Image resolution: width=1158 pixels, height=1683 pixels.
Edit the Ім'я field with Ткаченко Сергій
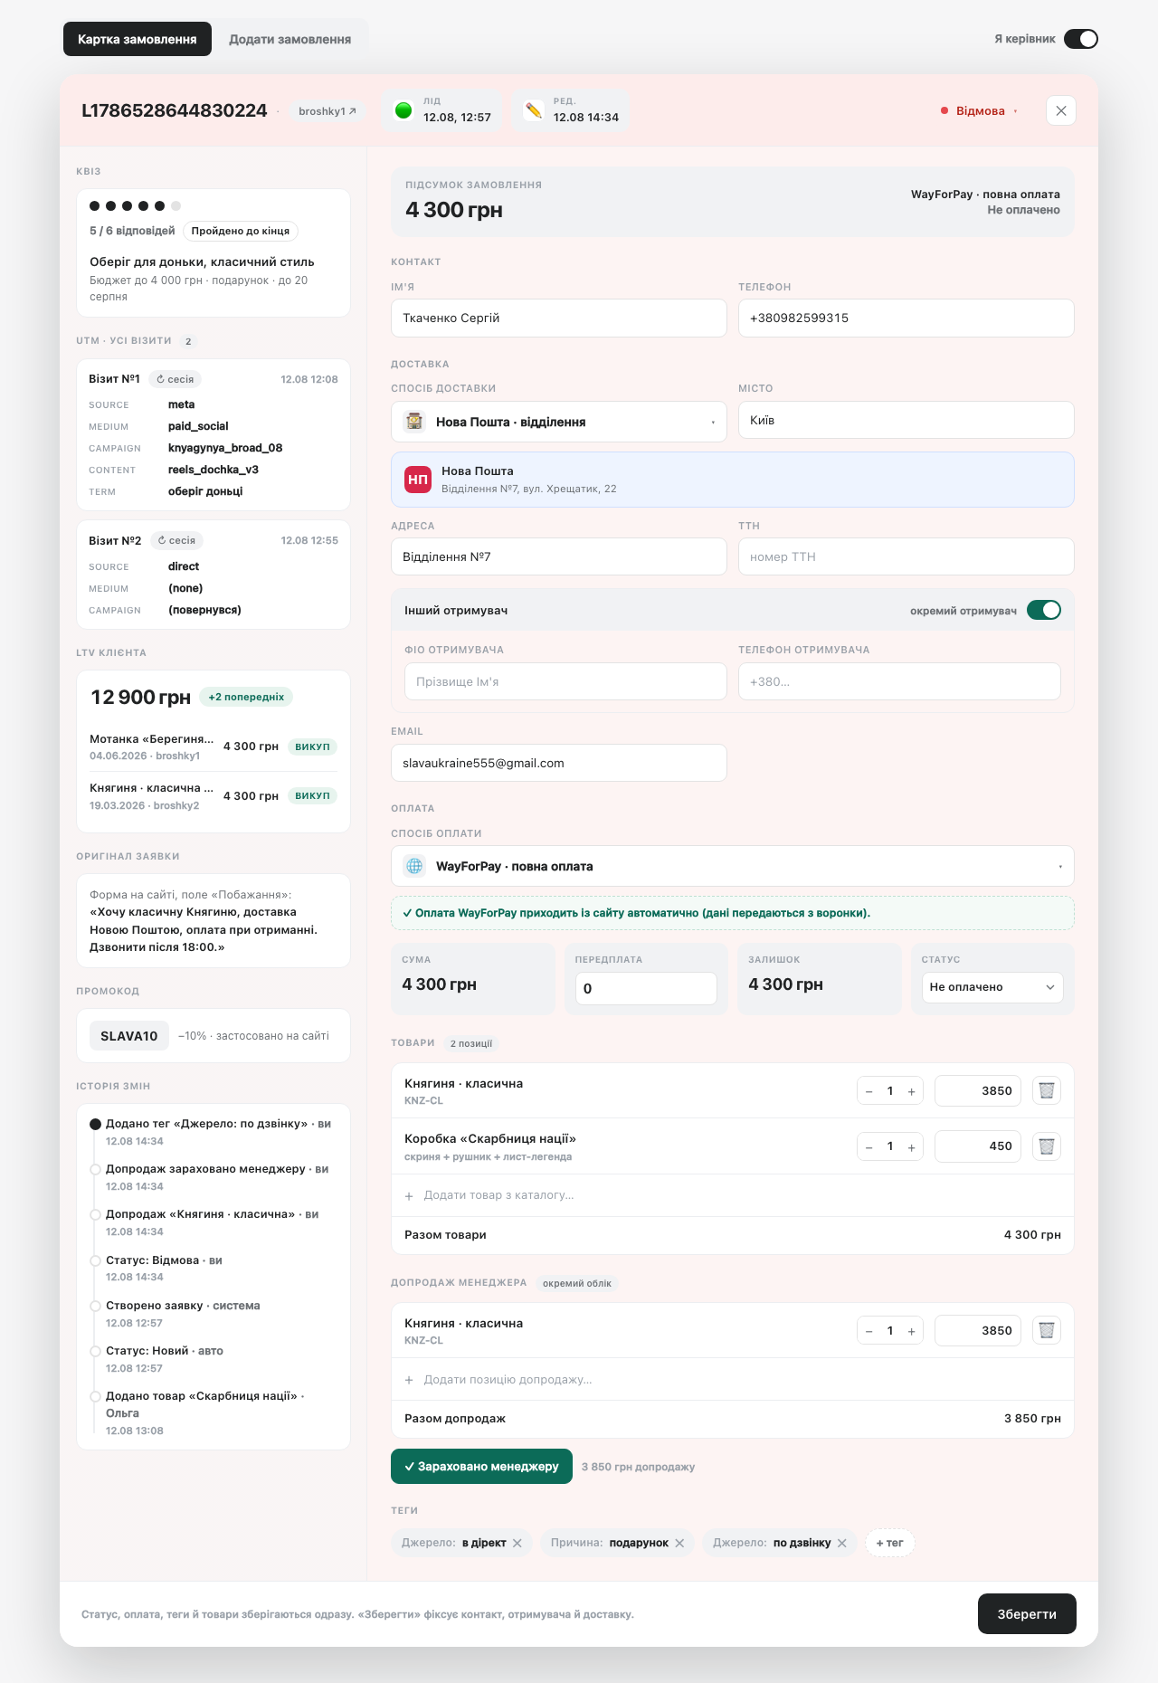point(559,319)
